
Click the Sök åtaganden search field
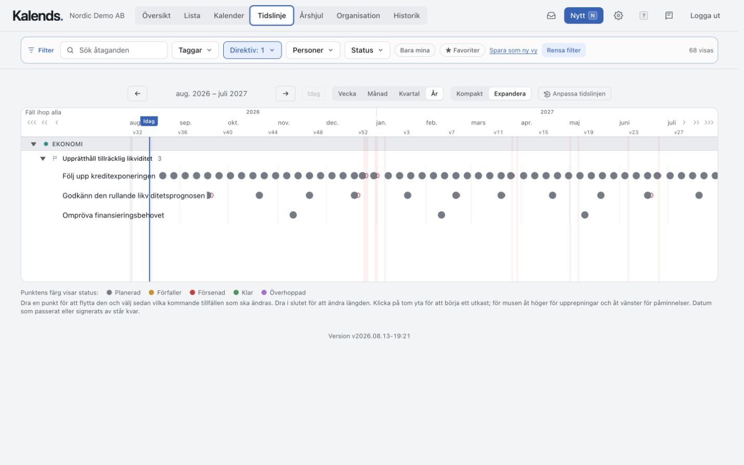[x=114, y=50]
